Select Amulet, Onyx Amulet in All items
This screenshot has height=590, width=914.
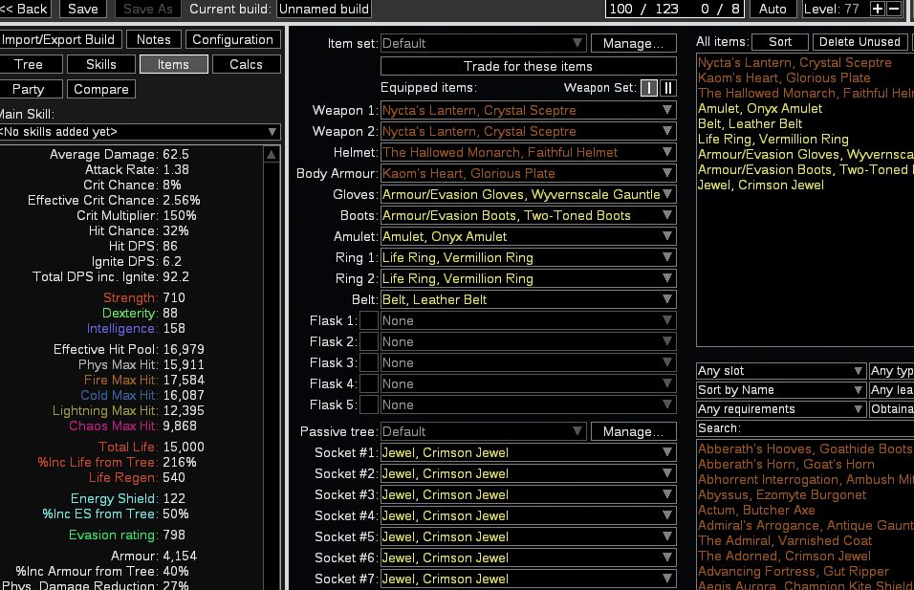(x=760, y=108)
